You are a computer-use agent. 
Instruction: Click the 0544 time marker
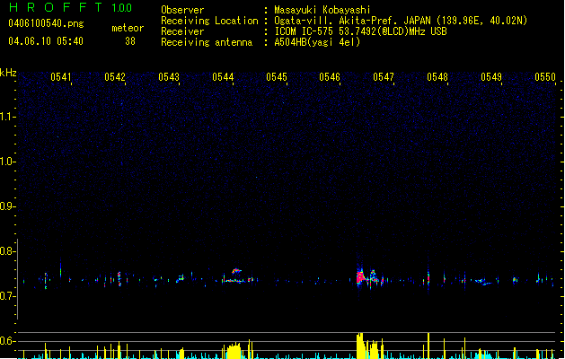point(223,77)
